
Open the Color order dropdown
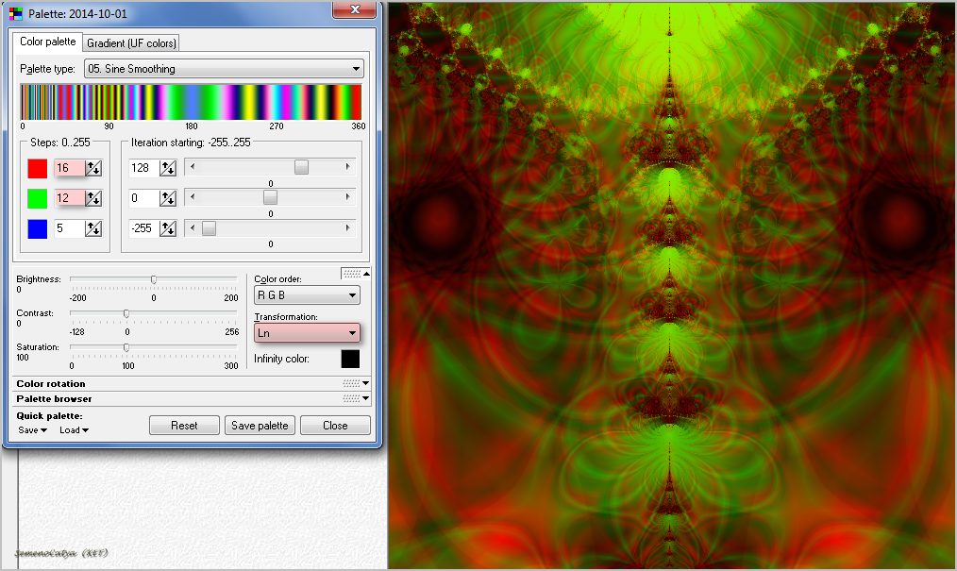point(307,295)
